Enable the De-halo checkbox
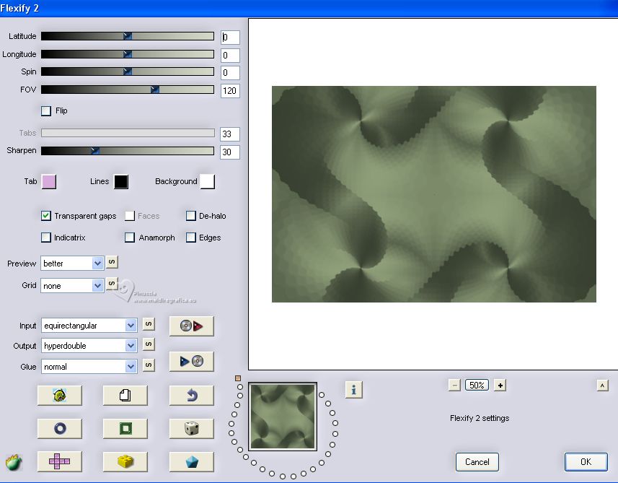This screenshot has width=618, height=483. (x=191, y=216)
